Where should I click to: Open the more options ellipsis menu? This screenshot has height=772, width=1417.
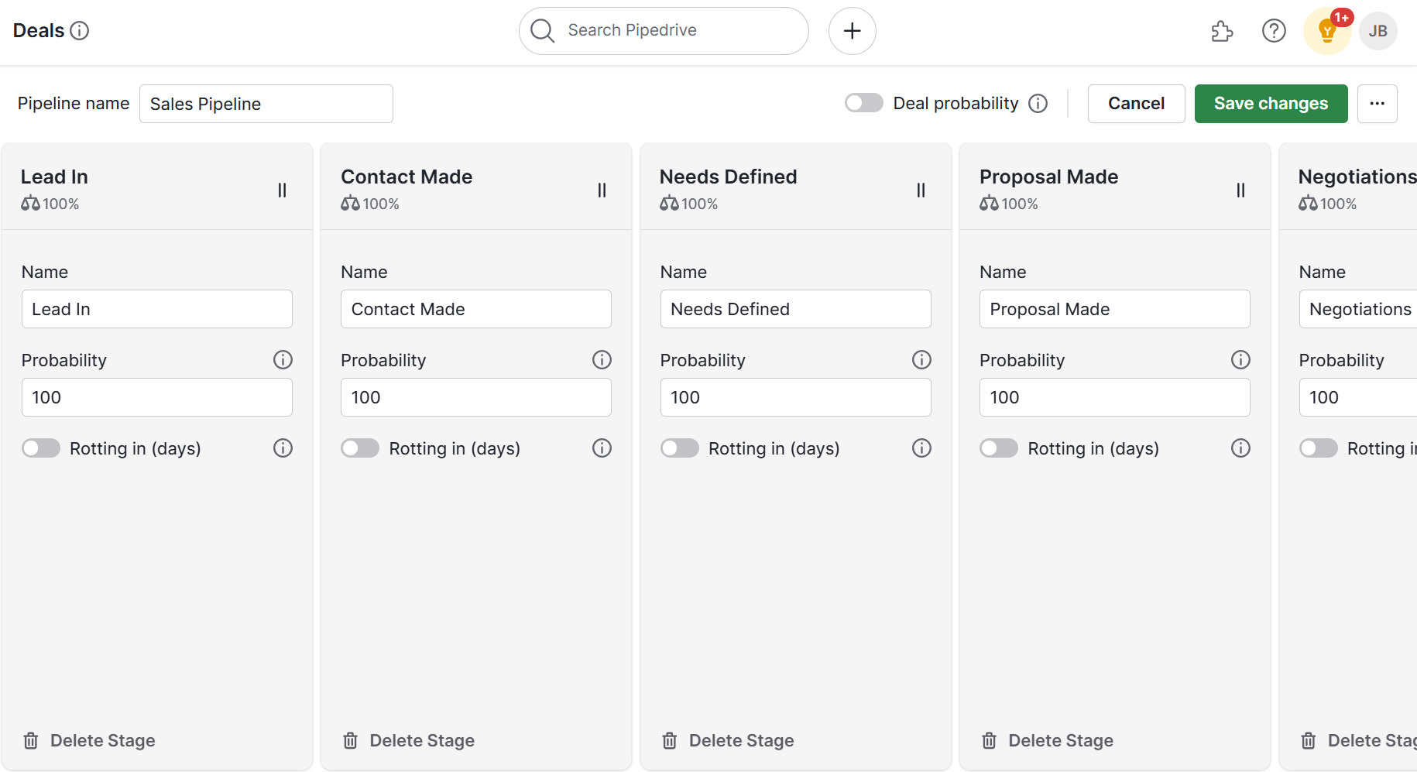(x=1378, y=103)
